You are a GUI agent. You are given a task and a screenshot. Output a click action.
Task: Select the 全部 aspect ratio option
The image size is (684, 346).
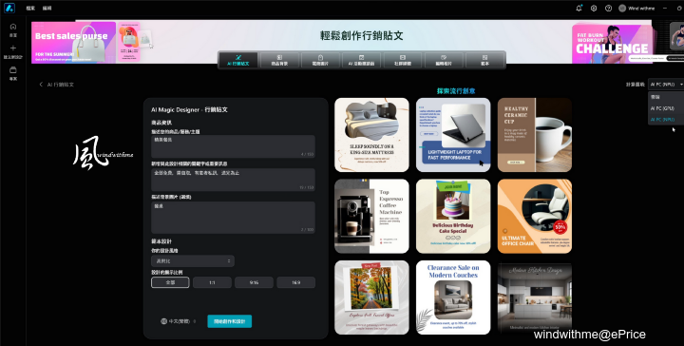(170, 282)
